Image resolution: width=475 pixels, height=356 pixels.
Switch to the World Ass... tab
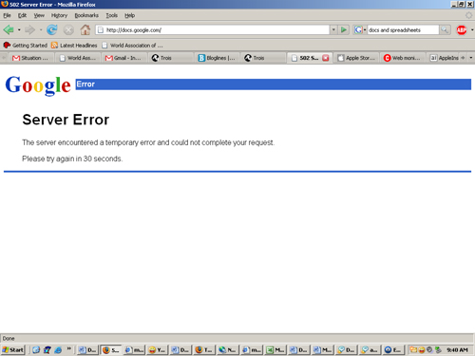pyautogui.click(x=78, y=58)
